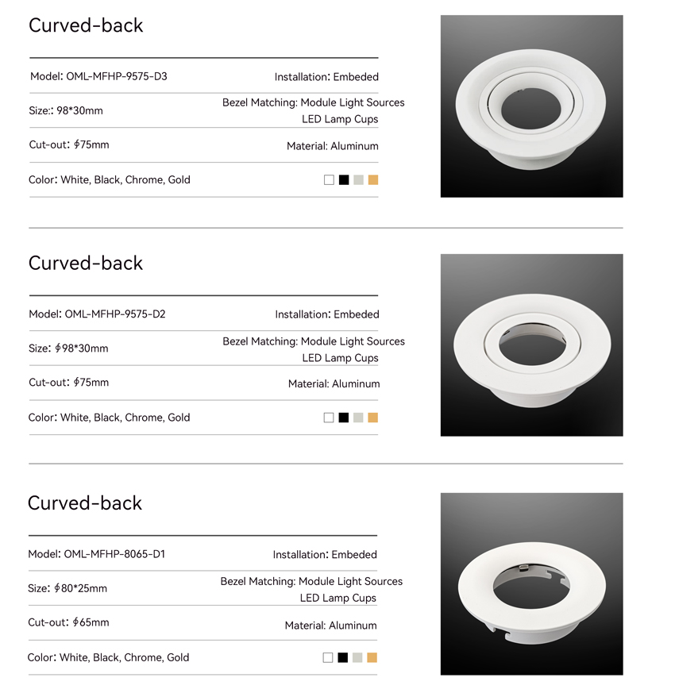
Task: Pick chrome swatch for OML-MFHP-8065-D1
Action: tap(357, 657)
